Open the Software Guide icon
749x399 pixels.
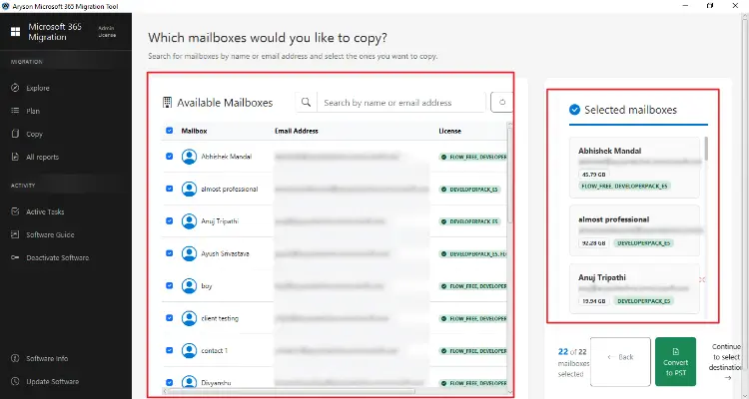pyautogui.click(x=15, y=234)
